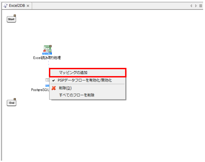The image size is (205, 162).
Task: Switch to the Excel2DB tab
Action: (x=17, y=6)
